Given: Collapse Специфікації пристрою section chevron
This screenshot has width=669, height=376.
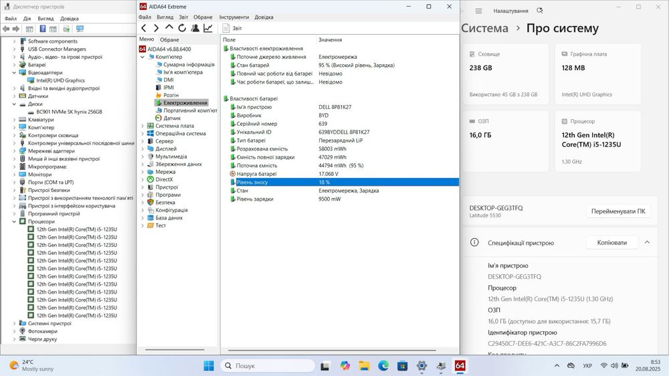Looking at the screenshot, I should pos(647,242).
